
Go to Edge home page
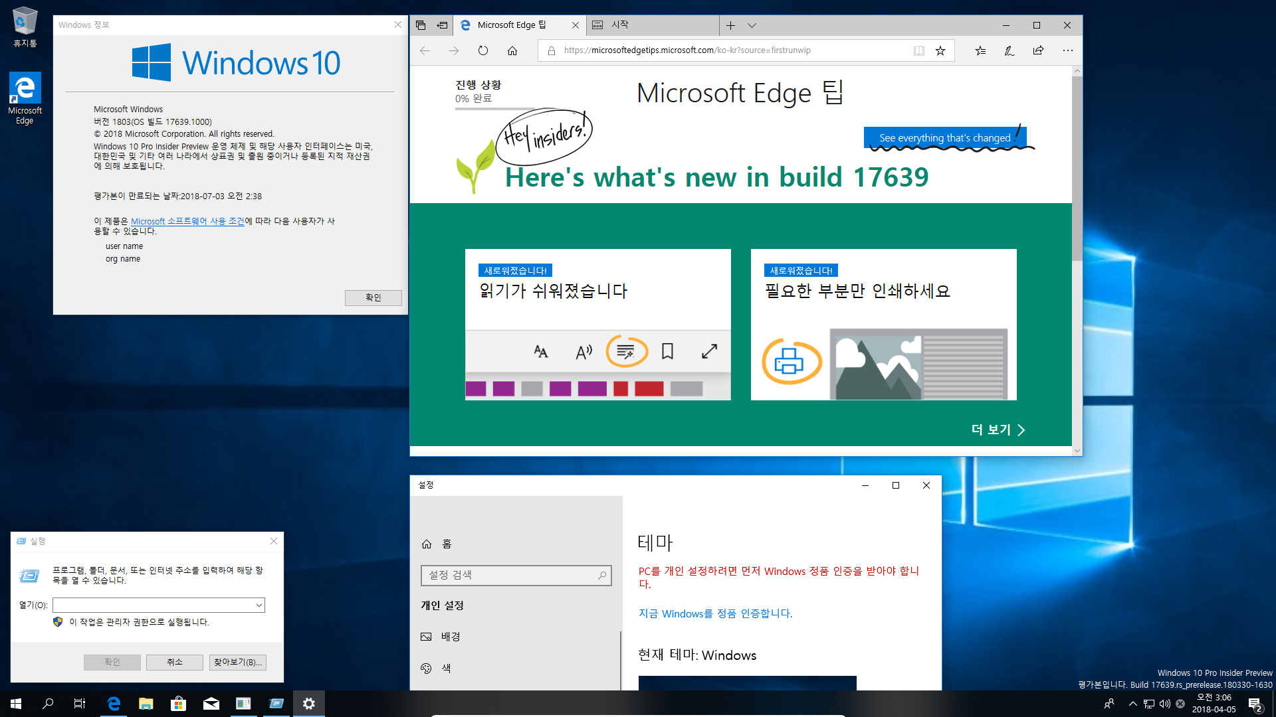tap(512, 50)
